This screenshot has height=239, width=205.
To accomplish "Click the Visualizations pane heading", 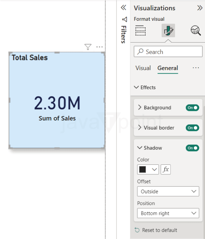I will click(x=154, y=8).
